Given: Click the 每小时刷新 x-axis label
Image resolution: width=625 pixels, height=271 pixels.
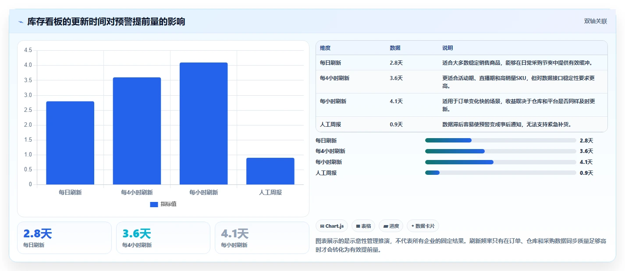Looking at the screenshot, I should tap(203, 192).
